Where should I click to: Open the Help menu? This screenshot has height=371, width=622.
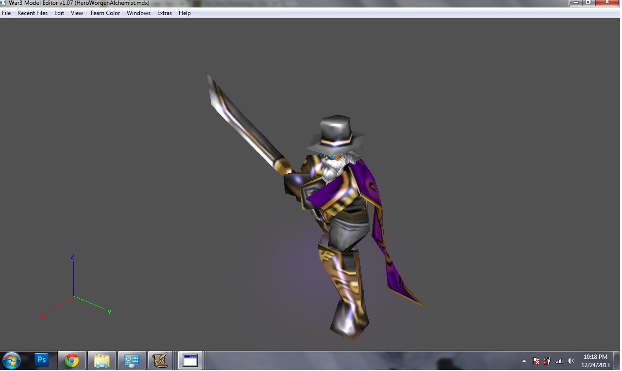click(x=185, y=13)
